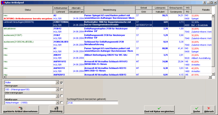Open the Rabattgruppe Ablaufreiniger dropdown
The height and width of the screenshot is (115, 218).
click(x=57, y=103)
